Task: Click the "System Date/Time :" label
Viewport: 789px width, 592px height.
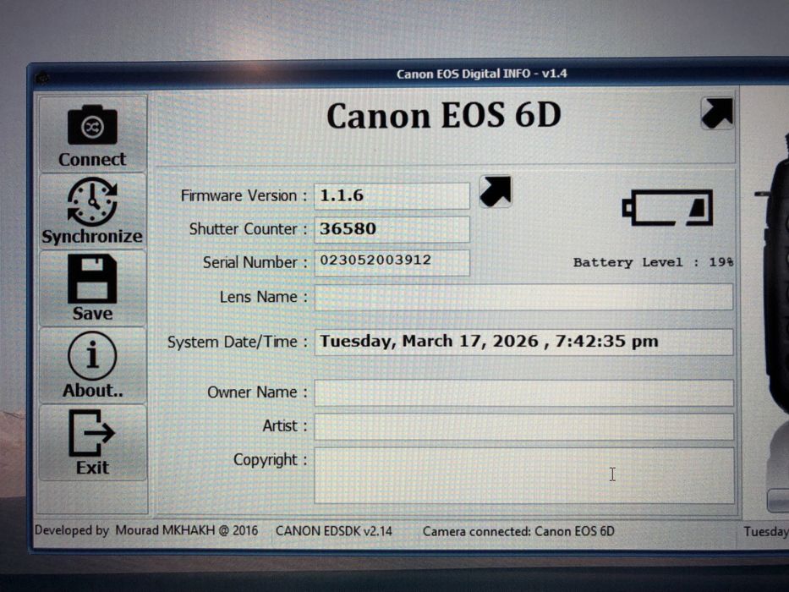Action: pos(237,343)
